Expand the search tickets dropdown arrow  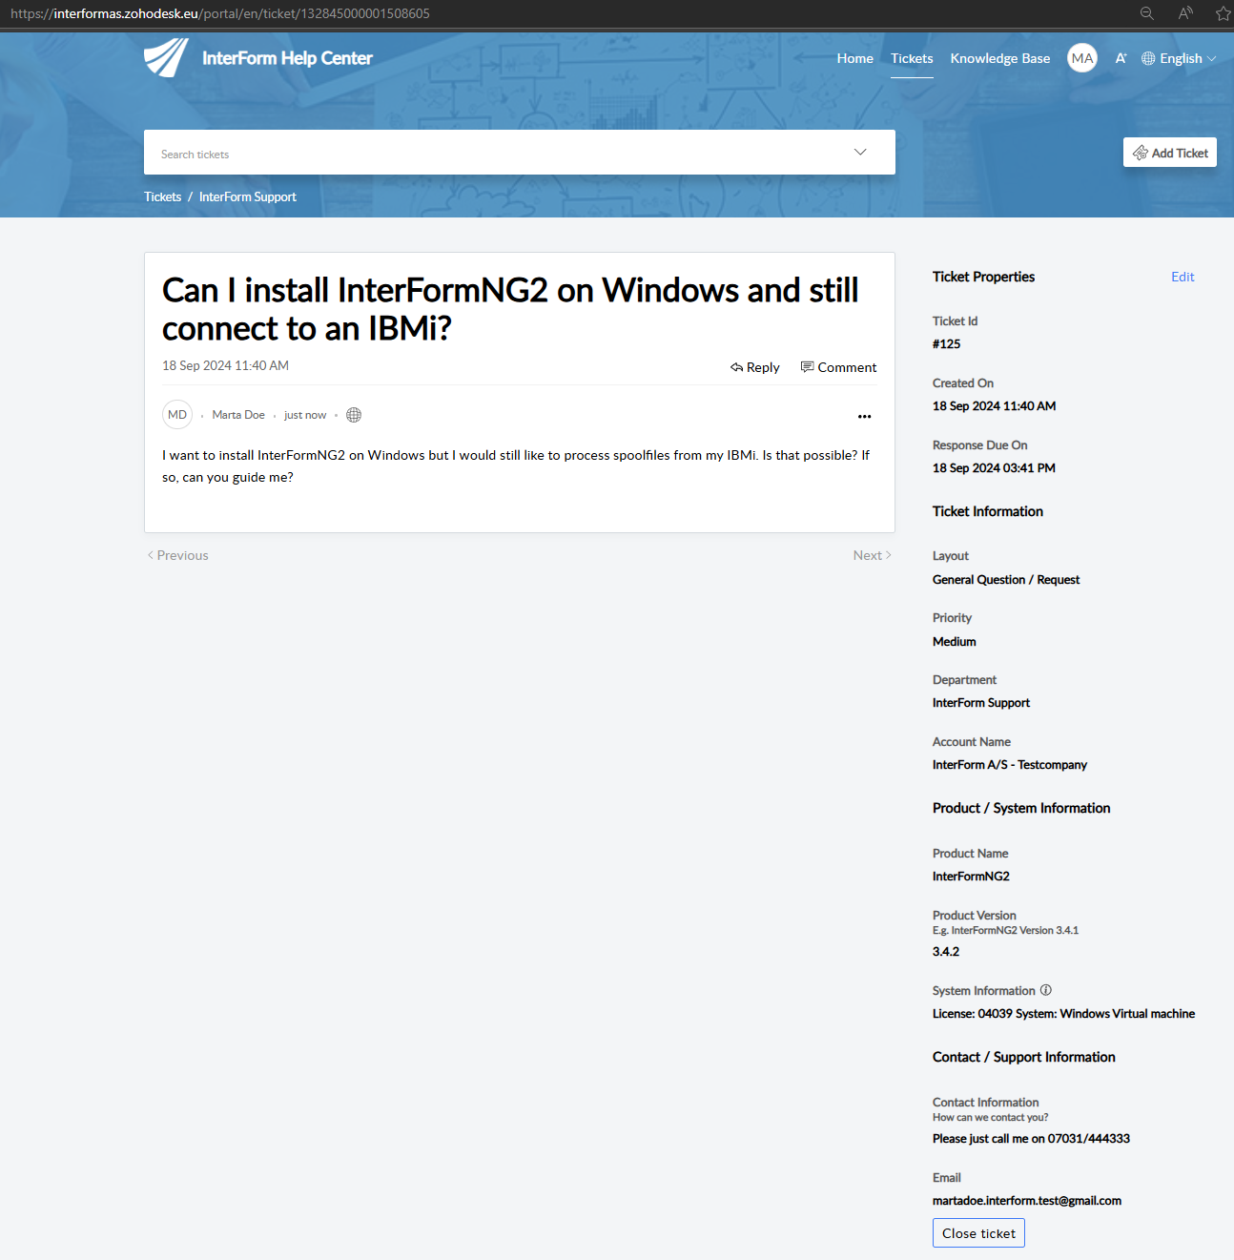860,153
